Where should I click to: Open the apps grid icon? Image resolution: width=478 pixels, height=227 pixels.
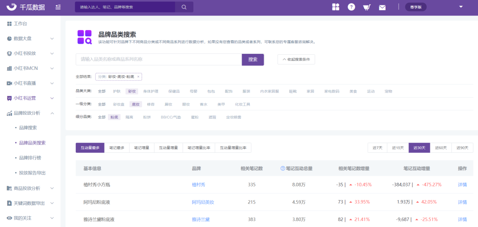pyautogui.click(x=335, y=7)
